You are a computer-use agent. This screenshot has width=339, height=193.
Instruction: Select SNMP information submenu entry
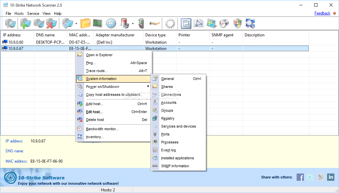point(178,166)
